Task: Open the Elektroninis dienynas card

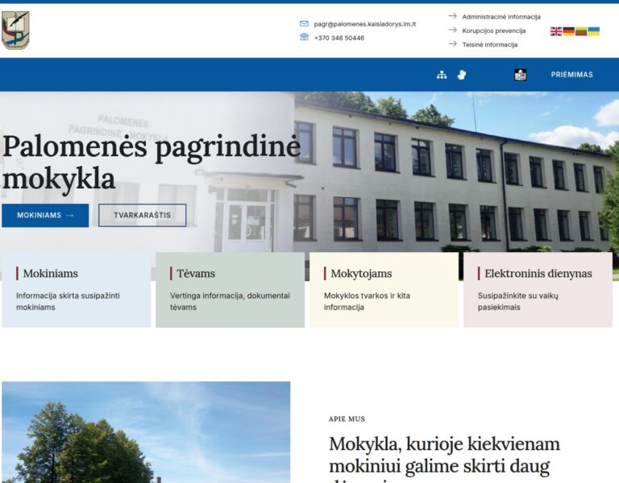Action: tap(538, 290)
